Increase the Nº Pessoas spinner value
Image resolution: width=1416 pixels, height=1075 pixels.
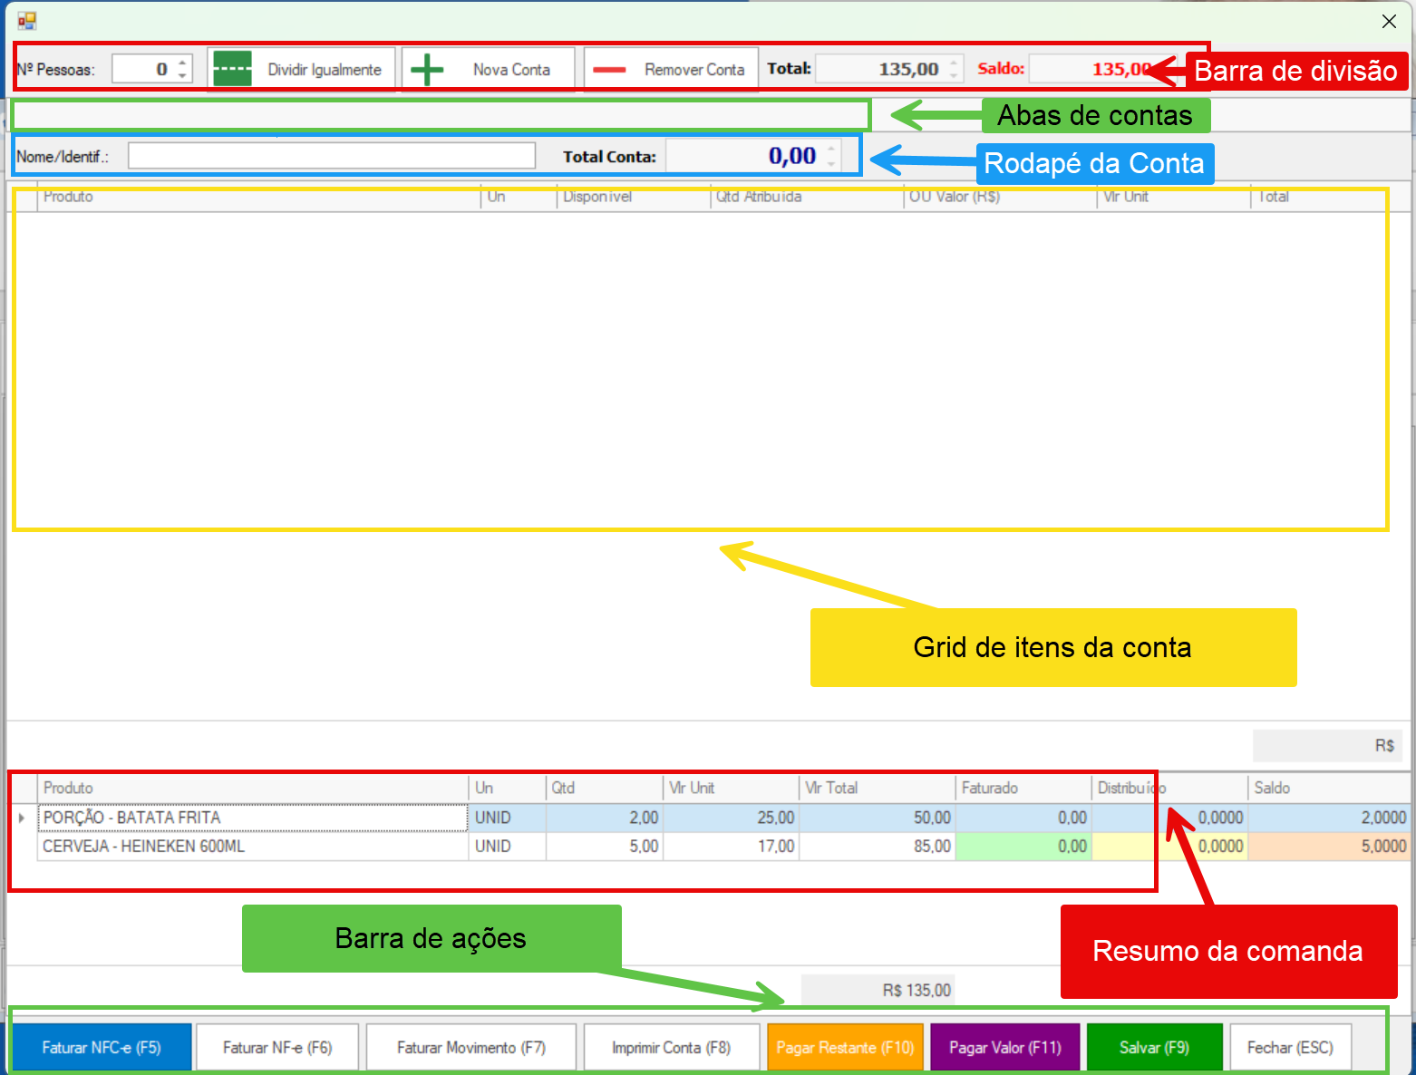click(x=182, y=63)
